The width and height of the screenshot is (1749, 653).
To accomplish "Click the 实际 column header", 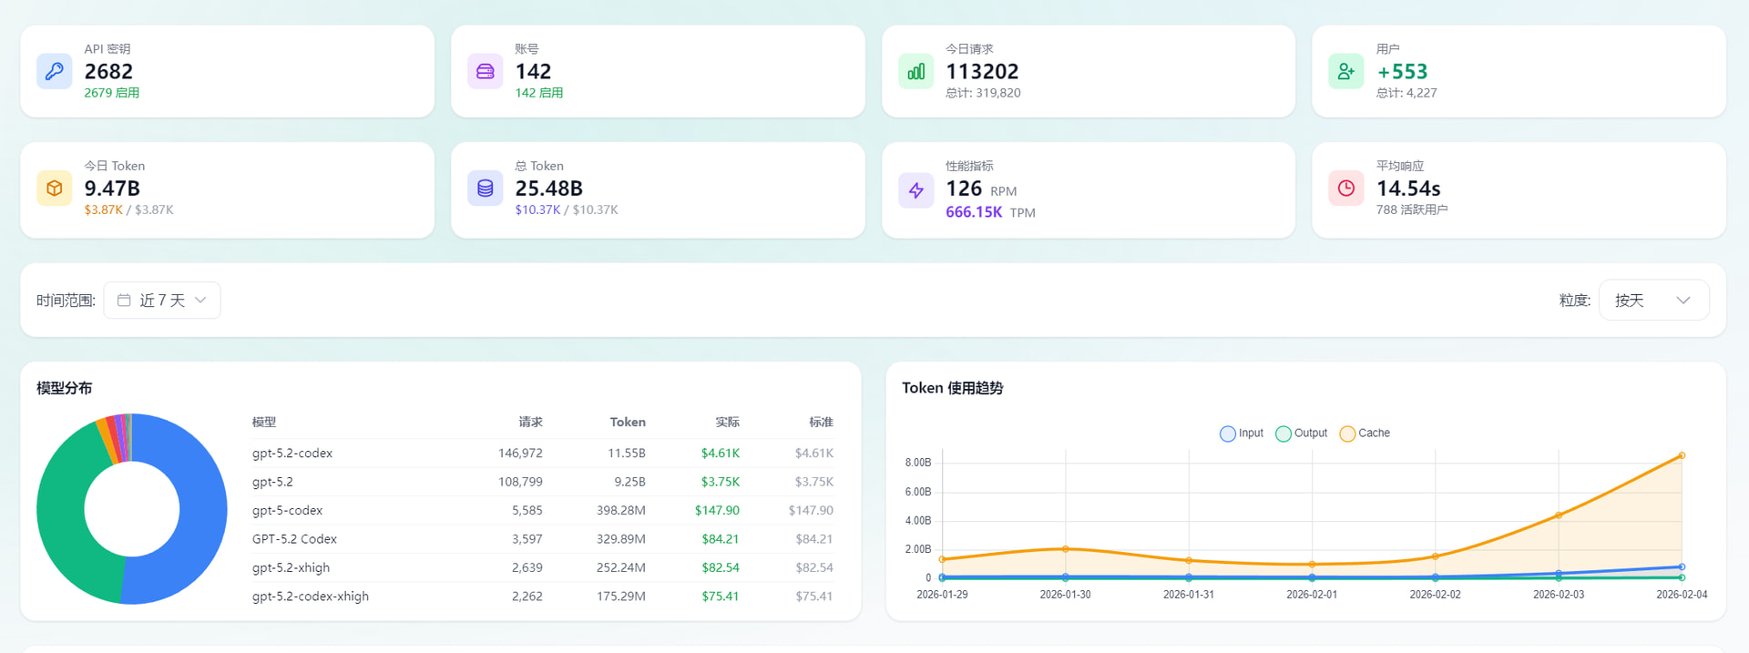I will [x=727, y=423].
